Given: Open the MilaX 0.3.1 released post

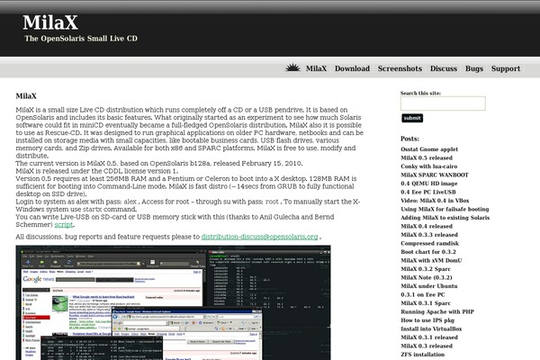Looking at the screenshot, I should (429, 337).
